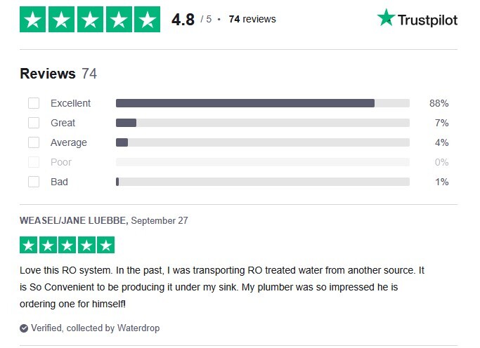This screenshot has width=480, height=348.
Task: Tick the Excellent rating filter checkbox
Action: tap(34, 103)
